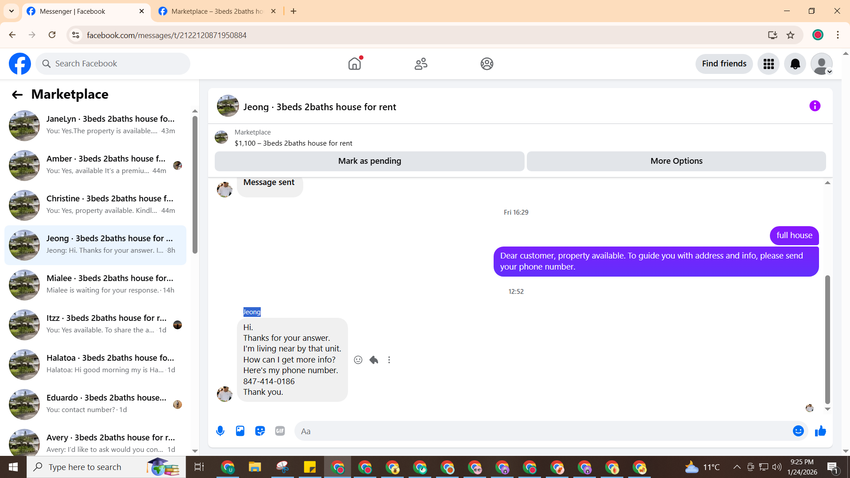Click the More Options button

click(x=676, y=161)
